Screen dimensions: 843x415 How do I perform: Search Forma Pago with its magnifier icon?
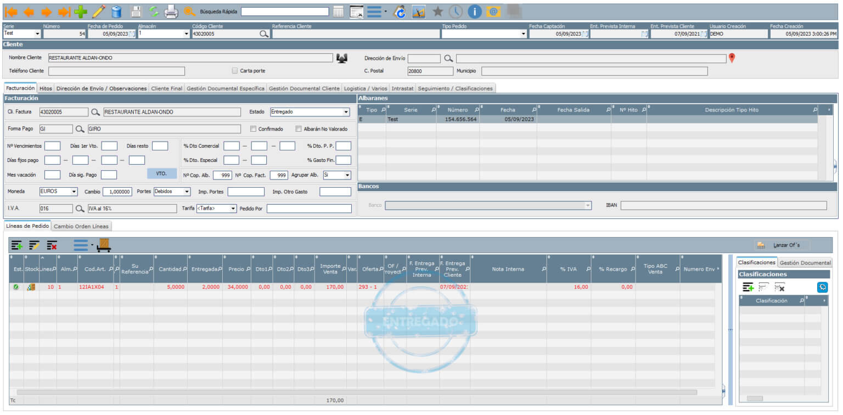pyautogui.click(x=80, y=129)
